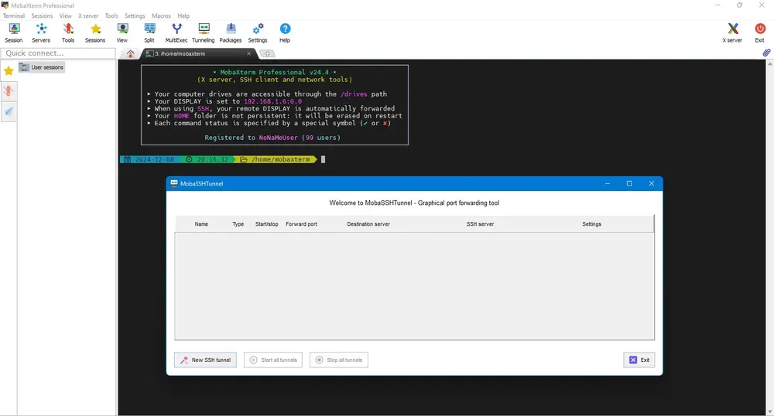The height and width of the screenshot is (416, 774).
Task: Click the terminal scrollbar down arrow
Action: 770,411
